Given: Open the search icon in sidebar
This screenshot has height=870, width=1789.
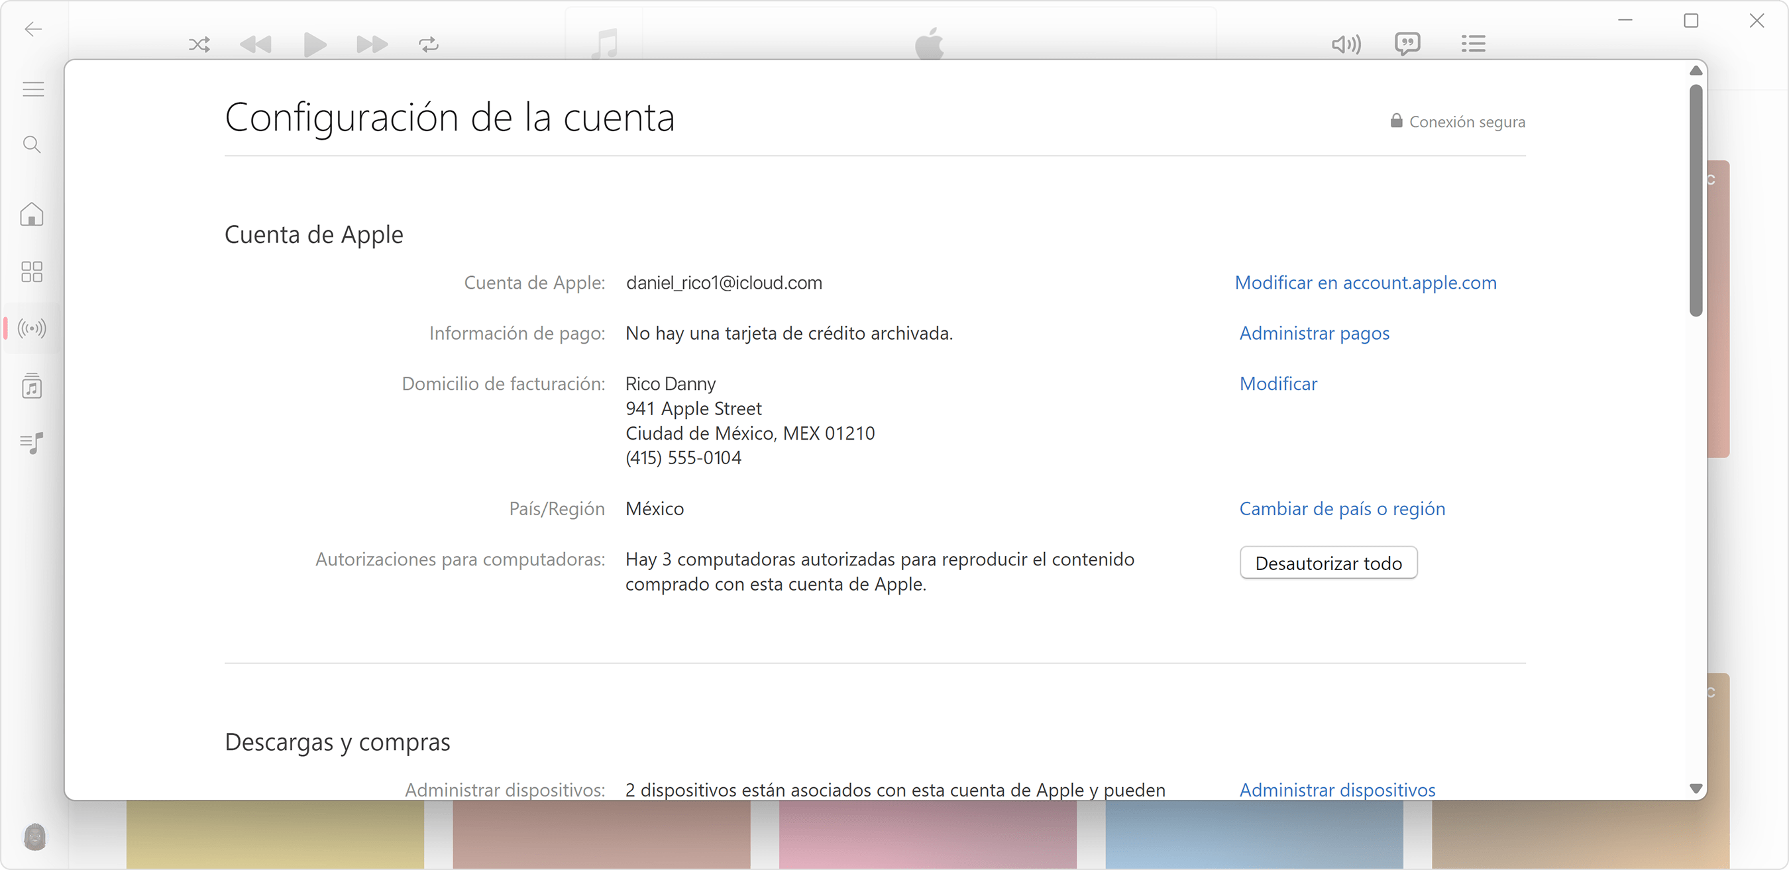Looking at the screenshot, I should pos(32,144).
